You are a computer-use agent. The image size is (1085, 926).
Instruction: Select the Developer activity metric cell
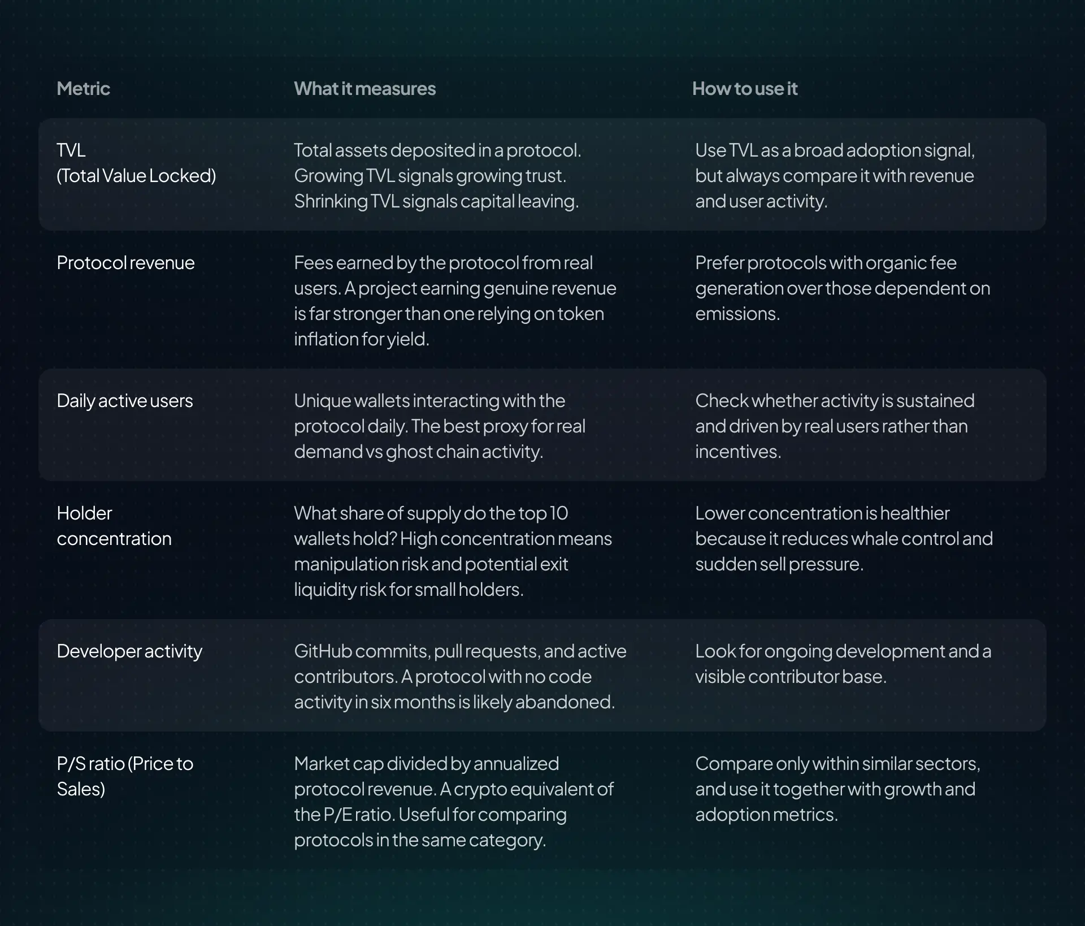tap(129, 651)
